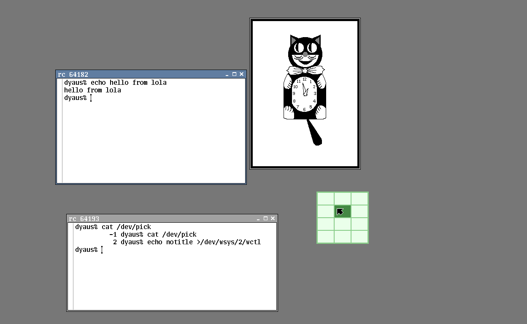Click the scrollbar of the rc 64182 window
527x324 pixels.
[x=60, y=131]
